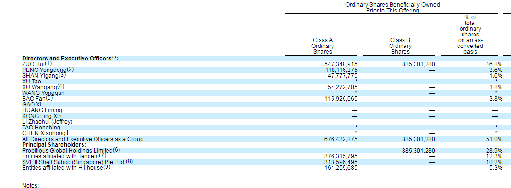Select the Class B Ordinary Shares column header

pyautogui.click(x=400, y=46)
